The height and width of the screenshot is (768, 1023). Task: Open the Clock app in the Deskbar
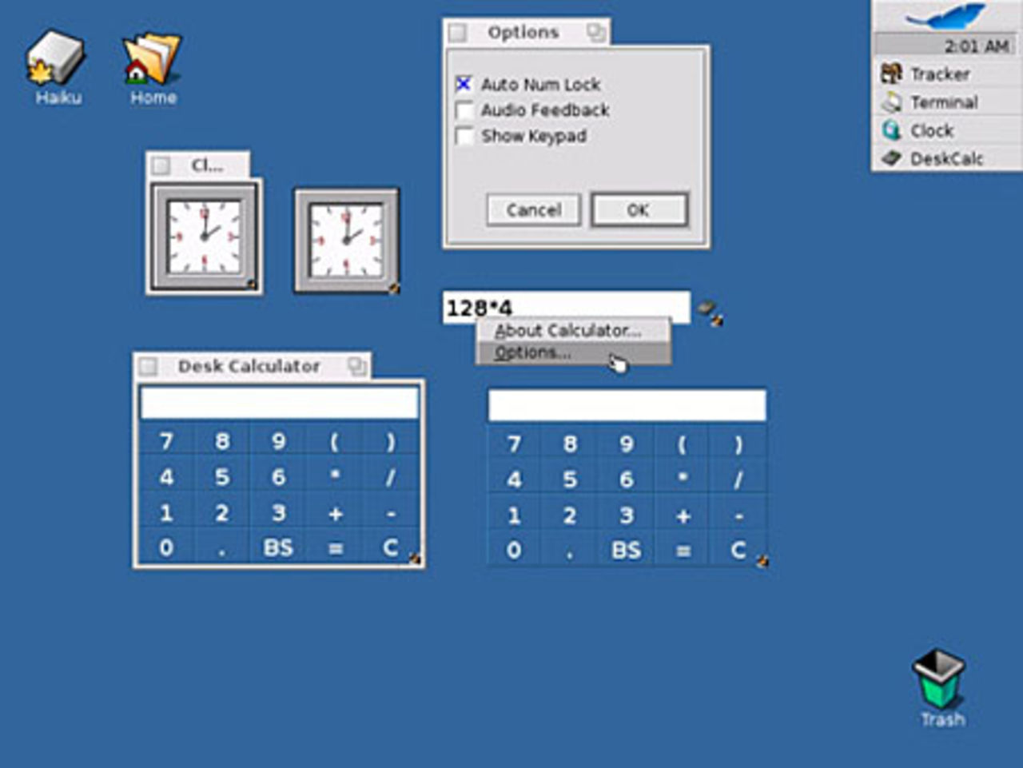click(x=933, y=130)
